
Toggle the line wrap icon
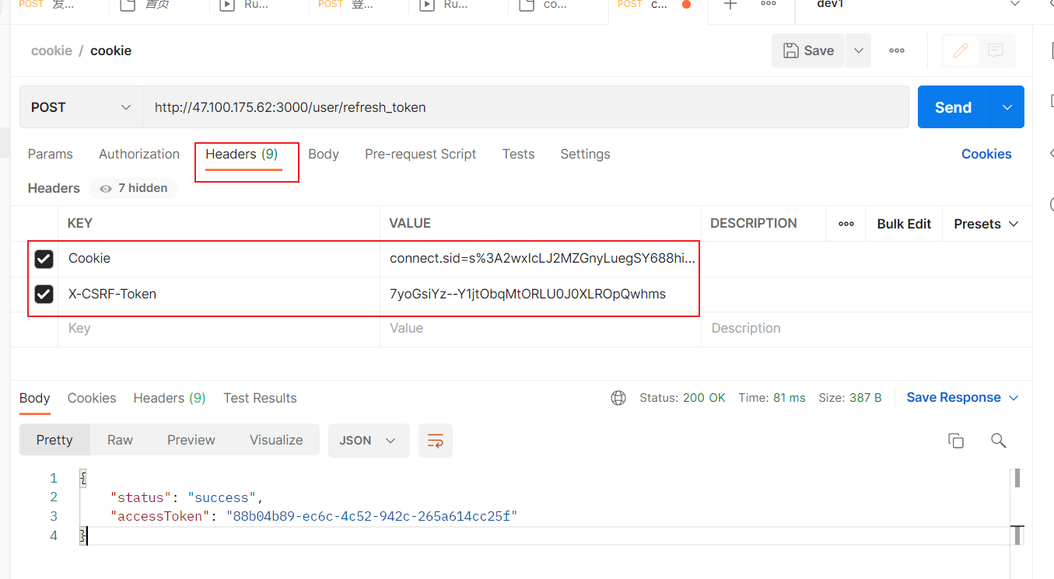(436, 441)
